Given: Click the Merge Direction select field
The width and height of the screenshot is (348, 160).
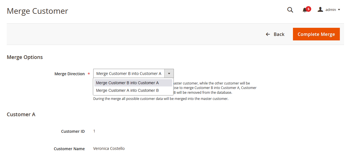Looking at the screenshot, I should tap(129, 74).
